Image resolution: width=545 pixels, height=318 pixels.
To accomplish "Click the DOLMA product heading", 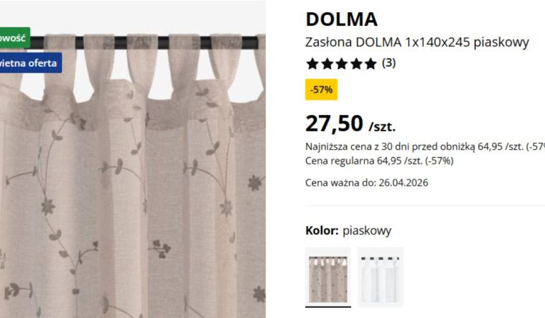I will (341, 19).
